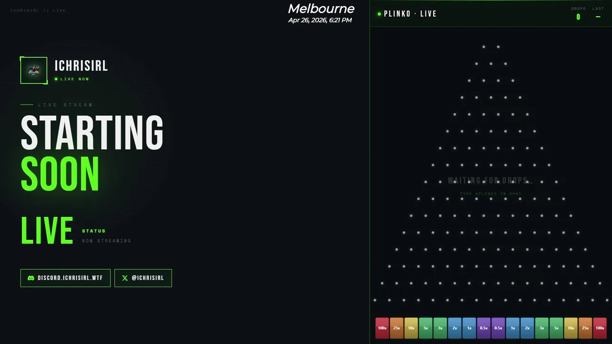Click the right green 5x bucket
The image size is (612, 344).
(556, 328)
